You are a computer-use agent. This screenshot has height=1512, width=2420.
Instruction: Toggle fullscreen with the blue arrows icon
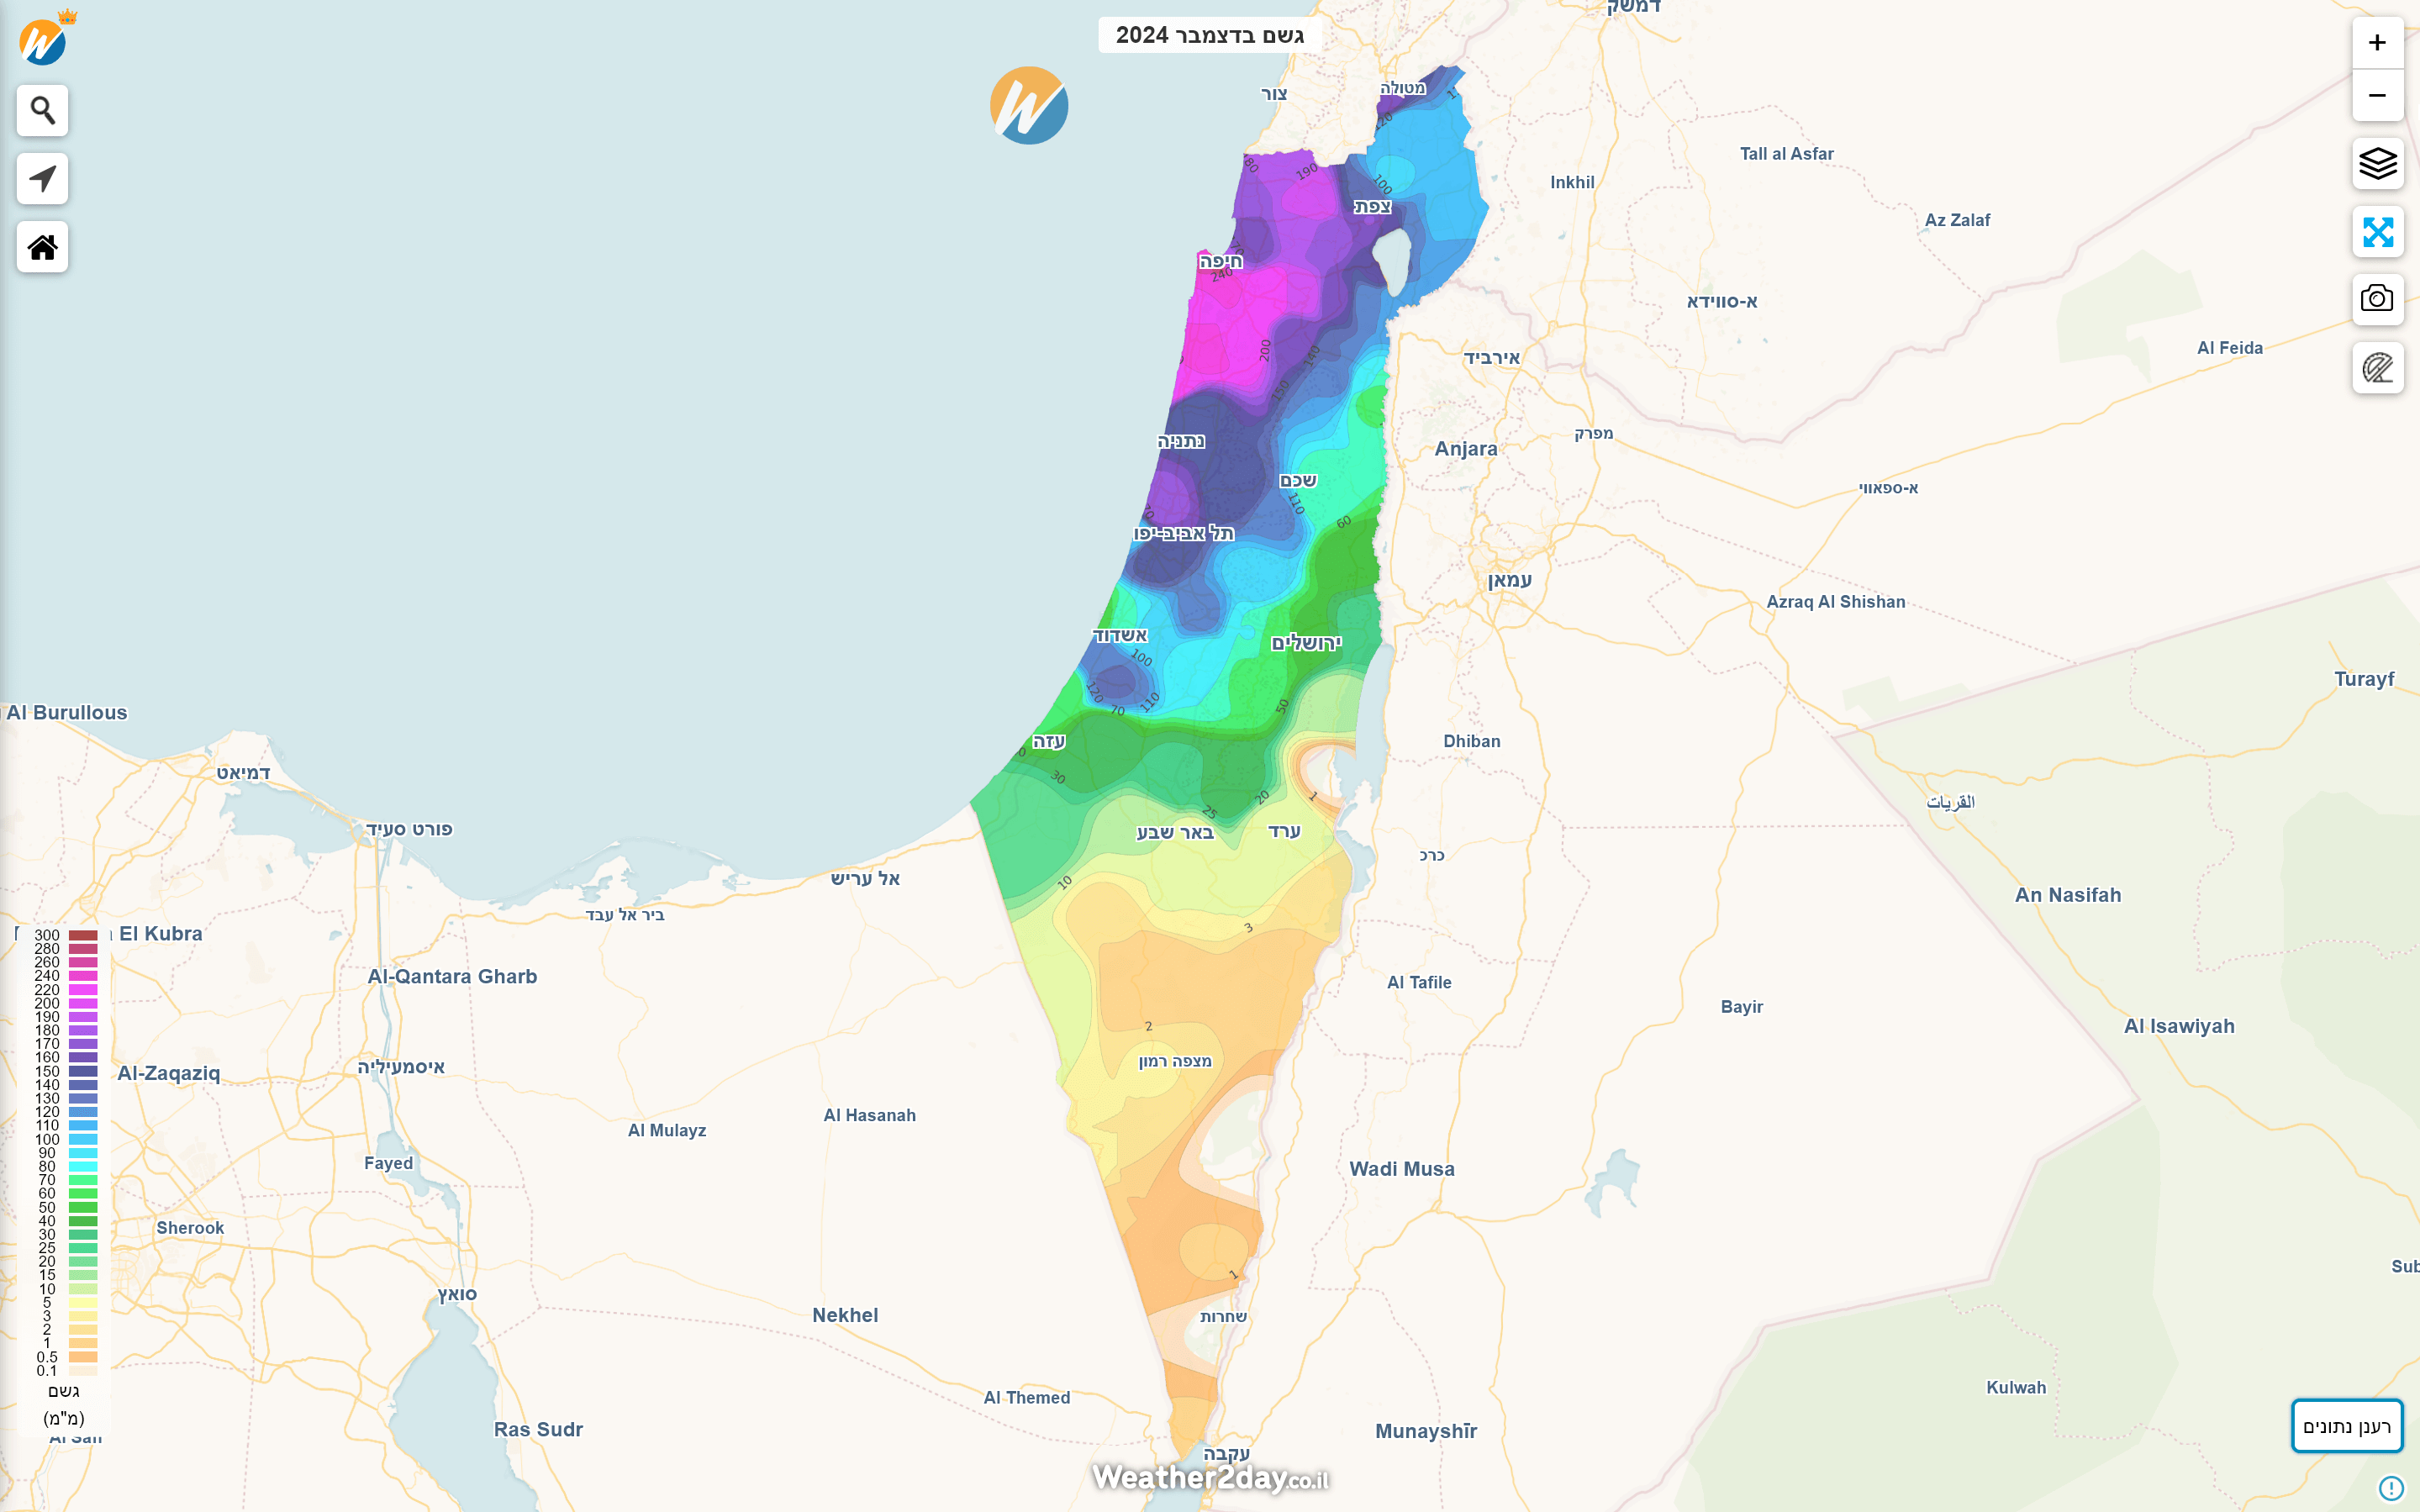pos(2377,231)
